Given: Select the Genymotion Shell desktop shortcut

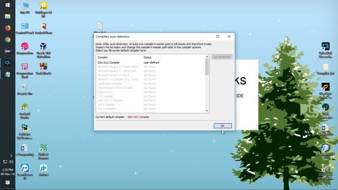Looking at the screenshot, I should (25, 71).
